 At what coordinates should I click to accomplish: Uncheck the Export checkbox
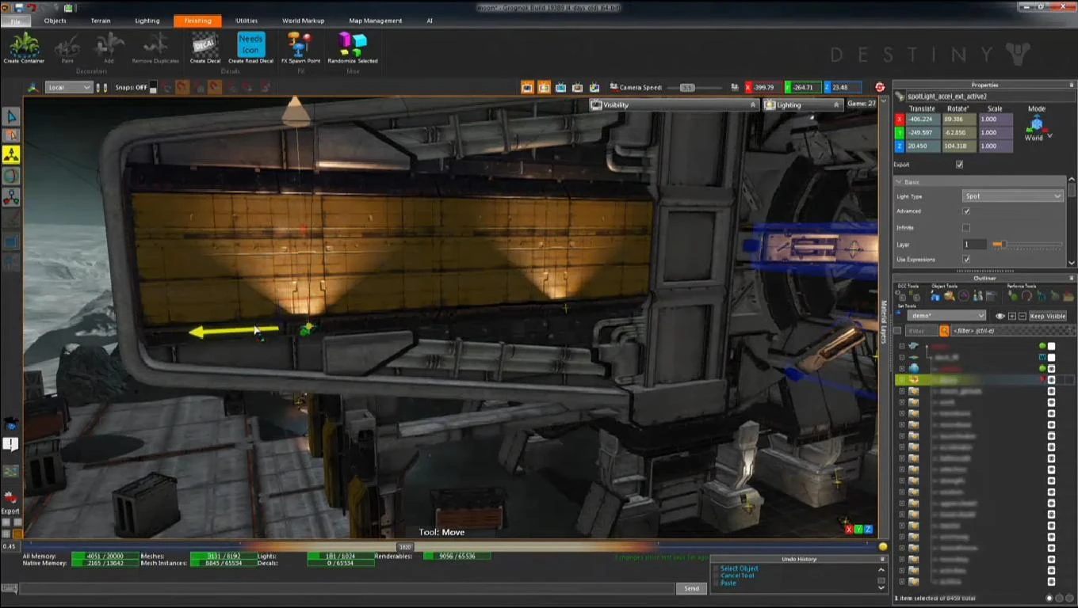[x=959, y=165]
